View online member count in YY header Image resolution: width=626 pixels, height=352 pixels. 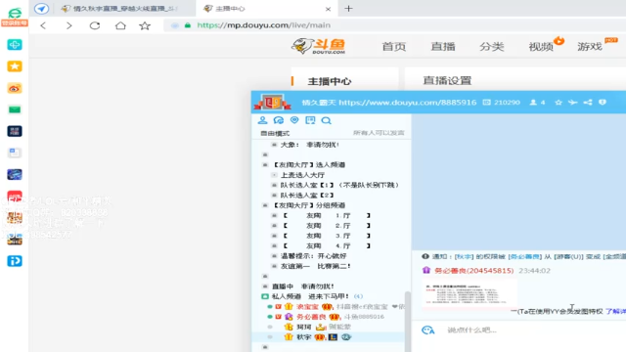(x=537, y=103)
